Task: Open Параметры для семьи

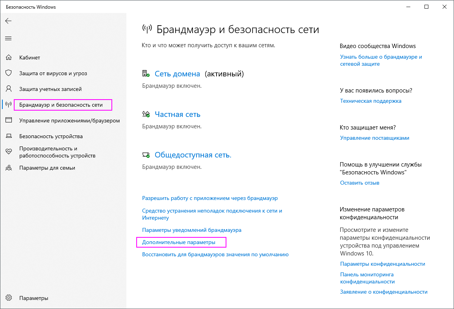Action: point(47,168)
